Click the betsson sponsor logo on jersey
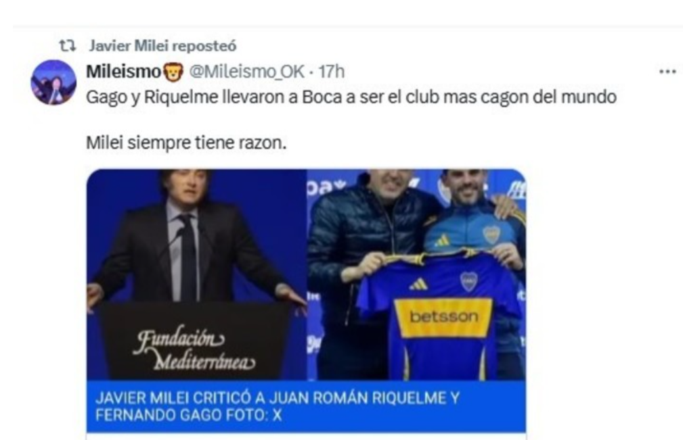The width and height of the screenshot is (683, 440). pyautogui.click(x=443, y=317)
